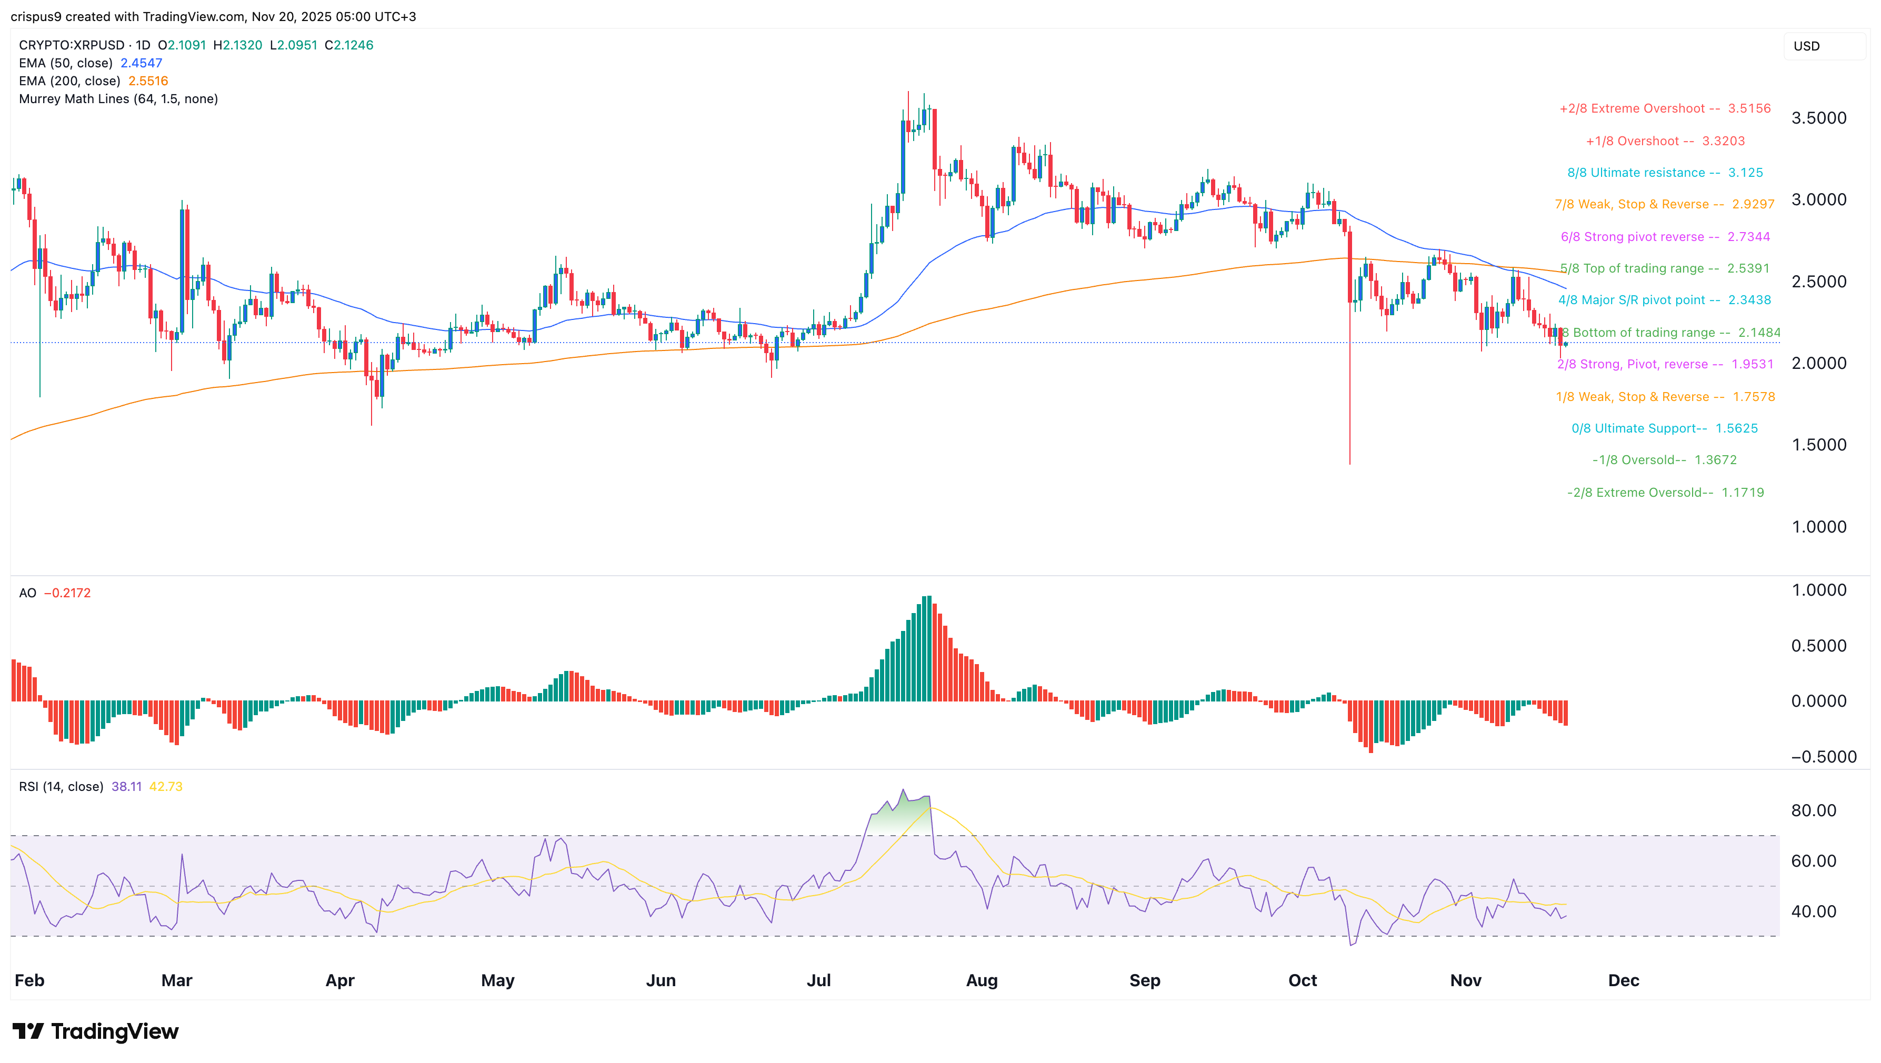This screenshot has height=1063, width=1881.
Task: Click the +2/8 Extreme Overshoot label
Action: coord(1664,109)
